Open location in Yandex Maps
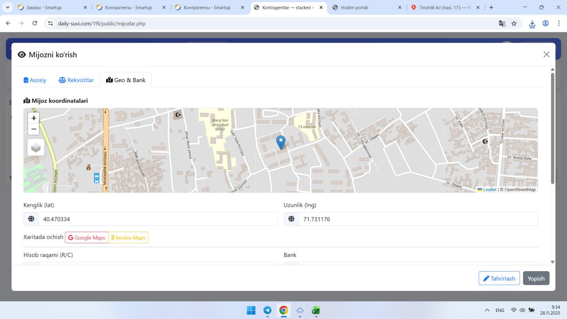 [x=128, y=237]
